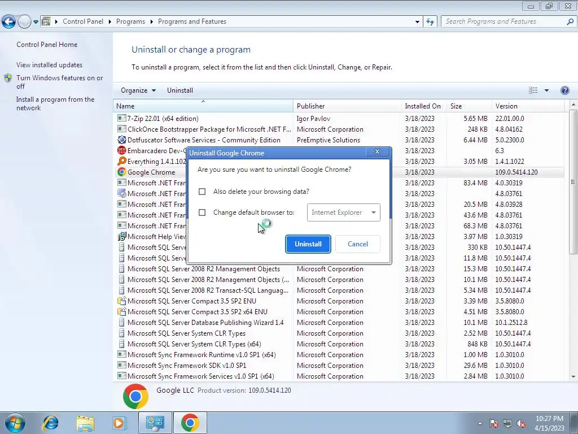
Task: Select the Google Chrome list icon
Action: [122, 172]
